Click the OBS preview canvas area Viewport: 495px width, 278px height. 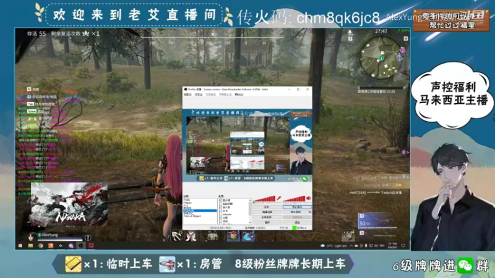247,145
